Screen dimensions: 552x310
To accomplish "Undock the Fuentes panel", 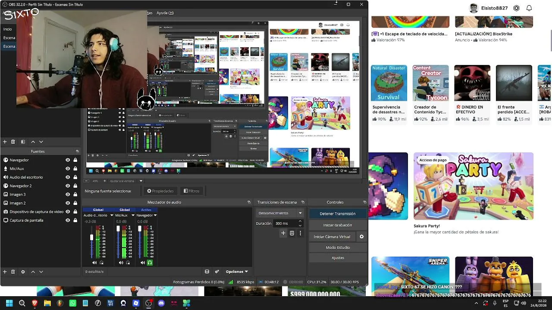I will coord(77,151).
